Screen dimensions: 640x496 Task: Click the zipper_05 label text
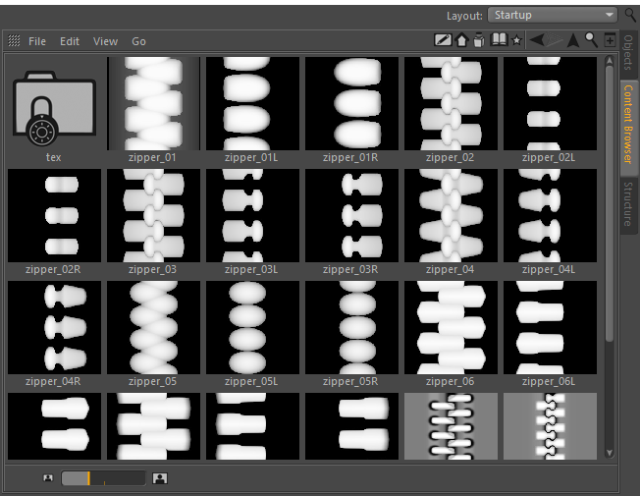pos(153,382)
